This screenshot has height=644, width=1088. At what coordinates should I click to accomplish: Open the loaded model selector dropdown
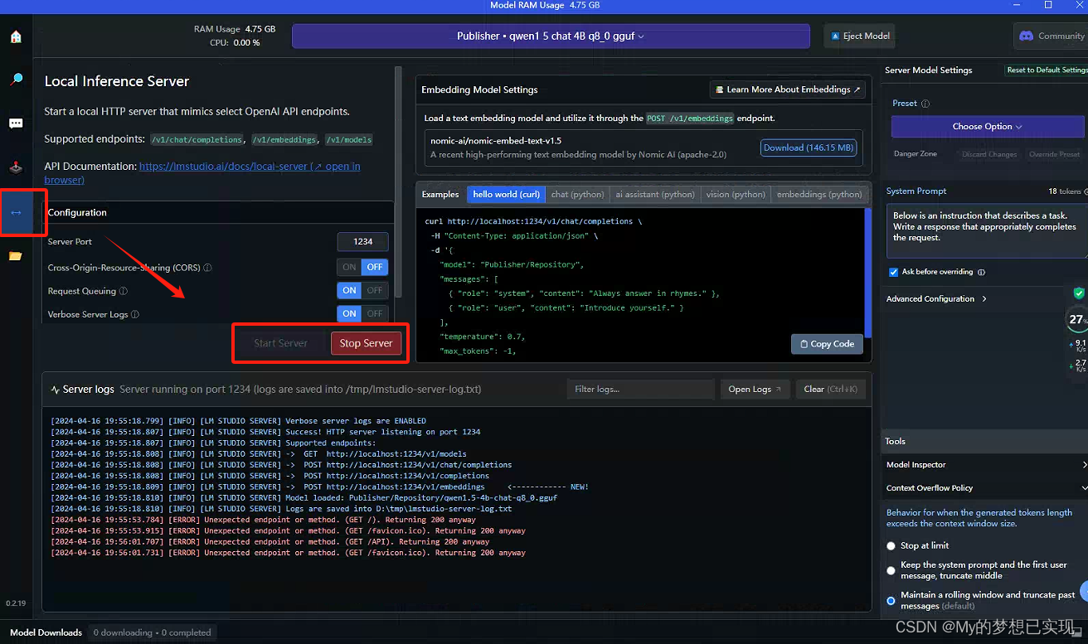551,36
